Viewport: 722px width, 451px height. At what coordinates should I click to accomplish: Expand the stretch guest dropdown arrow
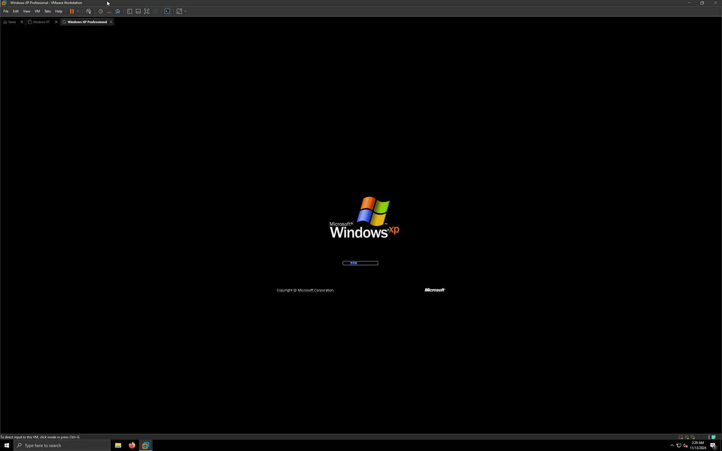click(x=185, y=11)
